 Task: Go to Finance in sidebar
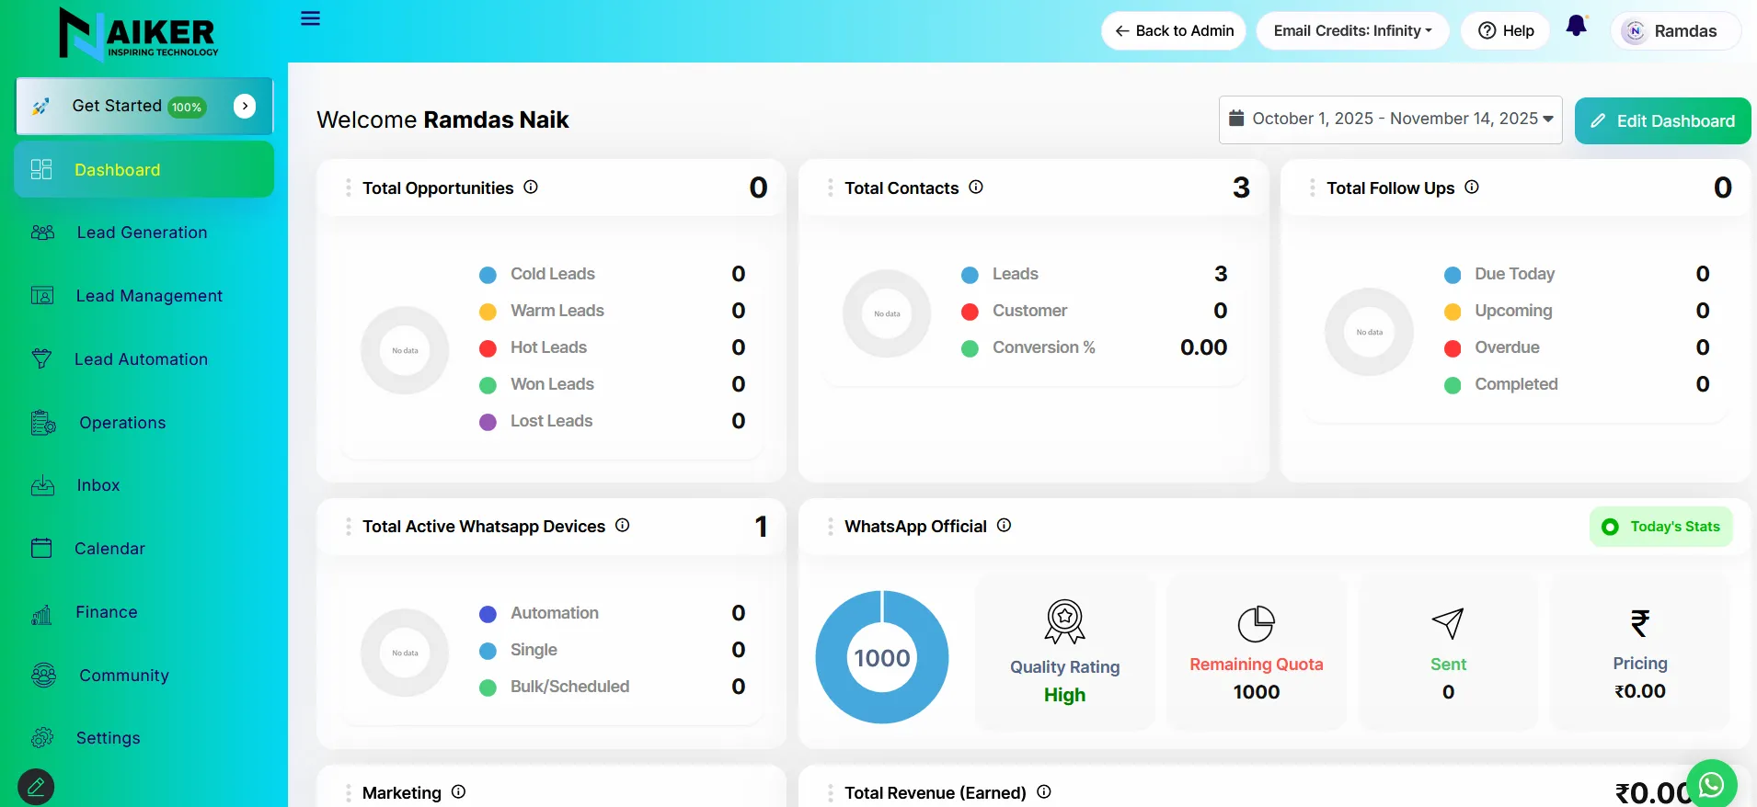click(x=106, y=612)
